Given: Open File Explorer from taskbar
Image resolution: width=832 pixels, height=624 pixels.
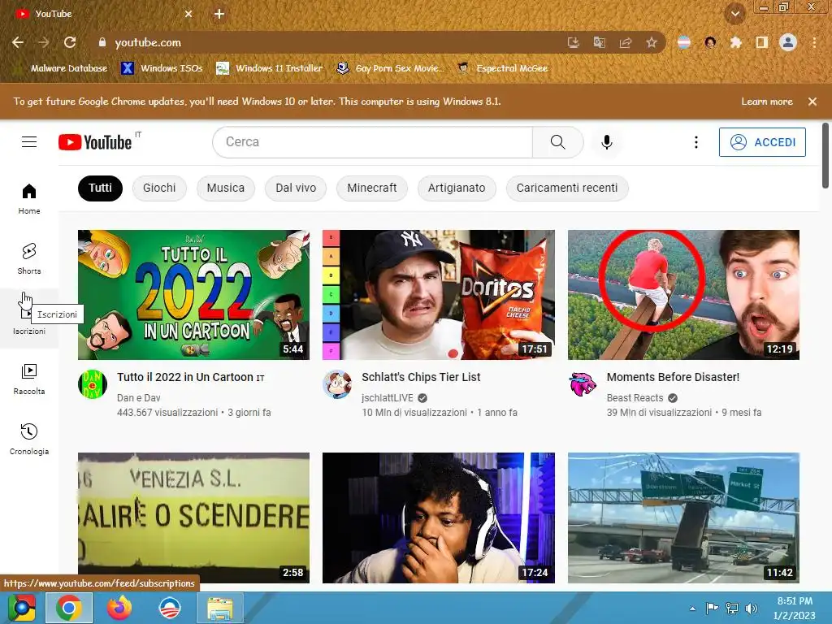Looking at the screenshot, I should coord(219,608).
